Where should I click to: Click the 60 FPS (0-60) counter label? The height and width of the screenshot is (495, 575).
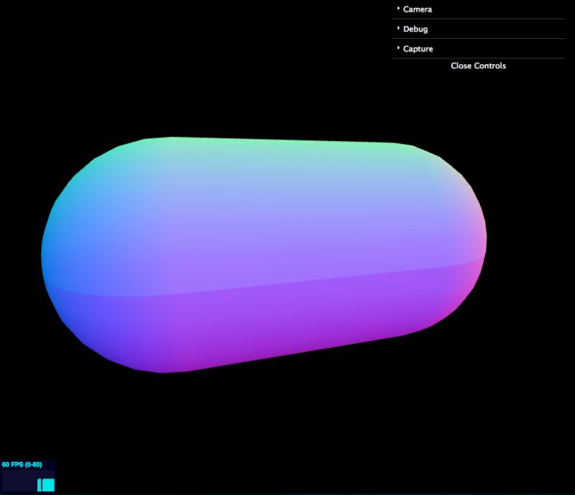(x=23, y=464)
